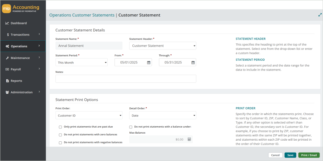Open the From date calendar picker
Image resolution: width=323 pixels, height=161 pixels.
pos(148,62)
